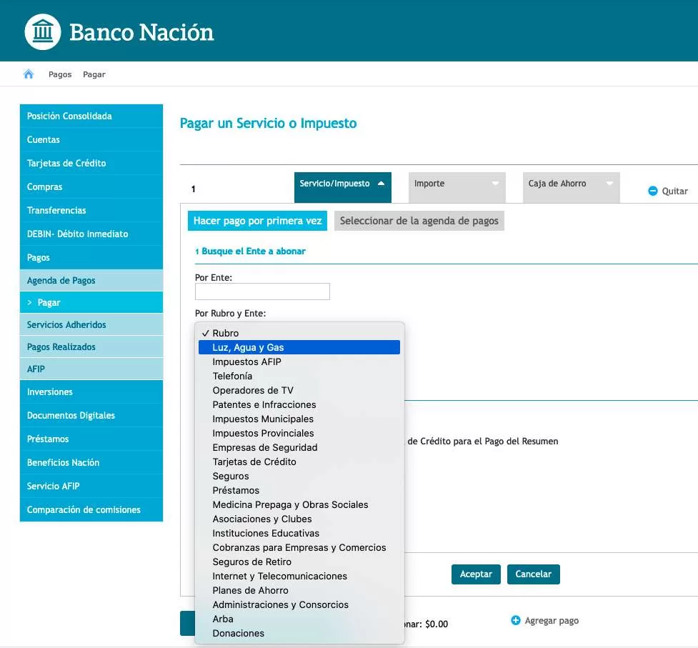Focus the Por Ente search field

[x=262, y=291]
